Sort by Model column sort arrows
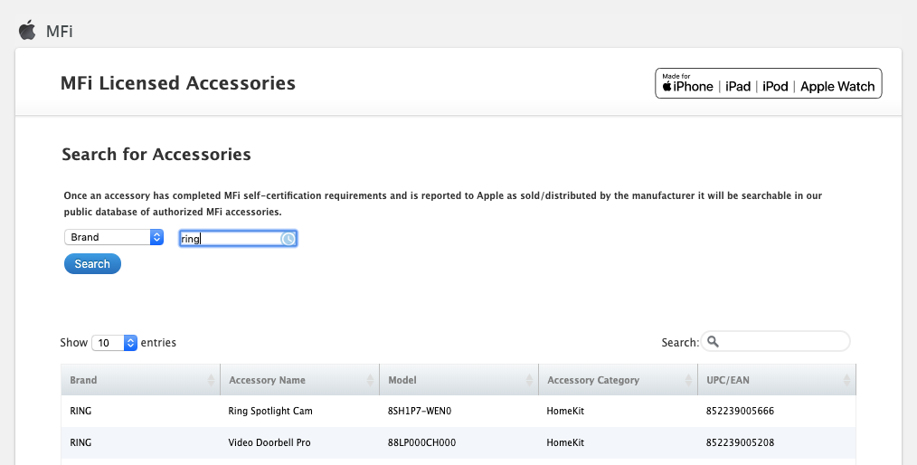This screenshot has width=917, height=465. [x=529, y=380]
